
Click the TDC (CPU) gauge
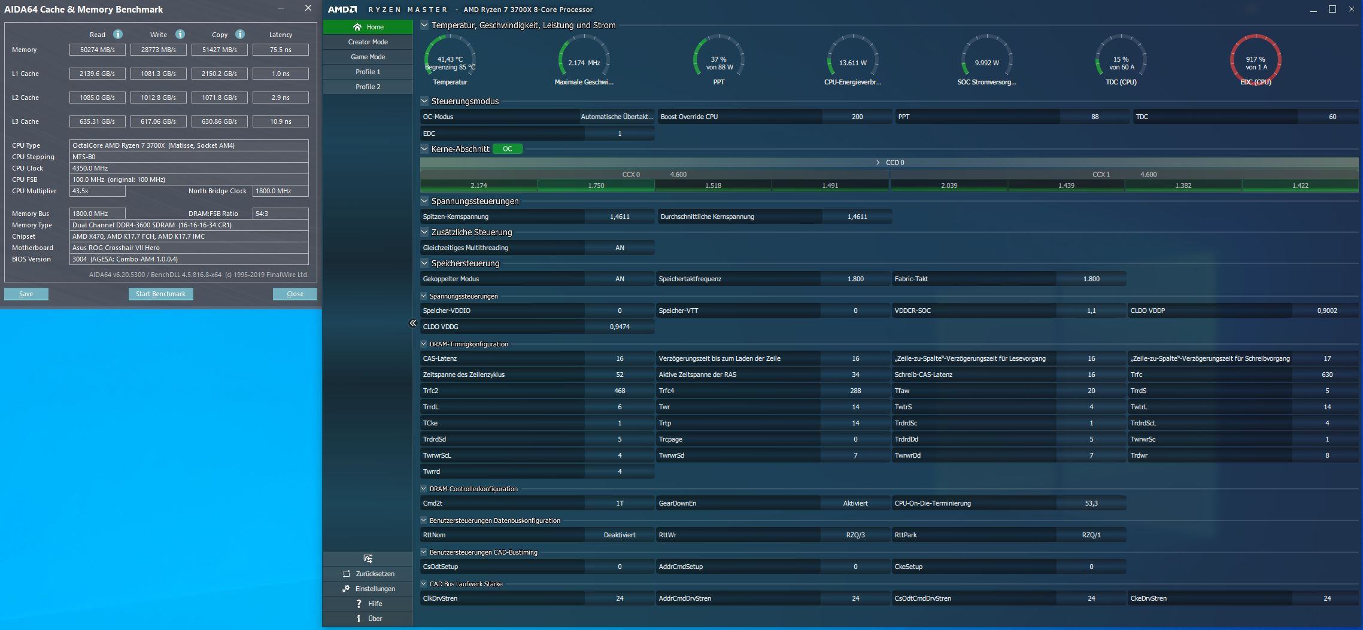tap(1121, 60)
